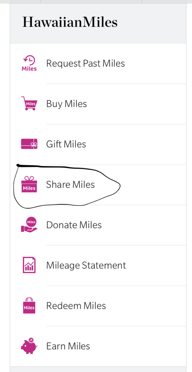The height and width of the screenshot is (372, 192).
Task: Open Redeem Miles
Action: click(x=98, y=306)
